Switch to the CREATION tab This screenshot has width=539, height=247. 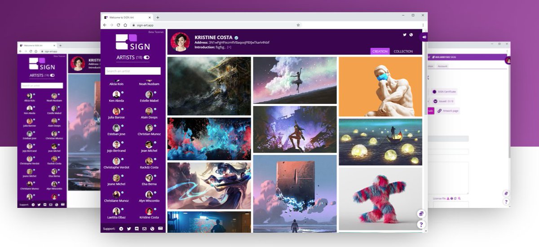tap(380, 51)
